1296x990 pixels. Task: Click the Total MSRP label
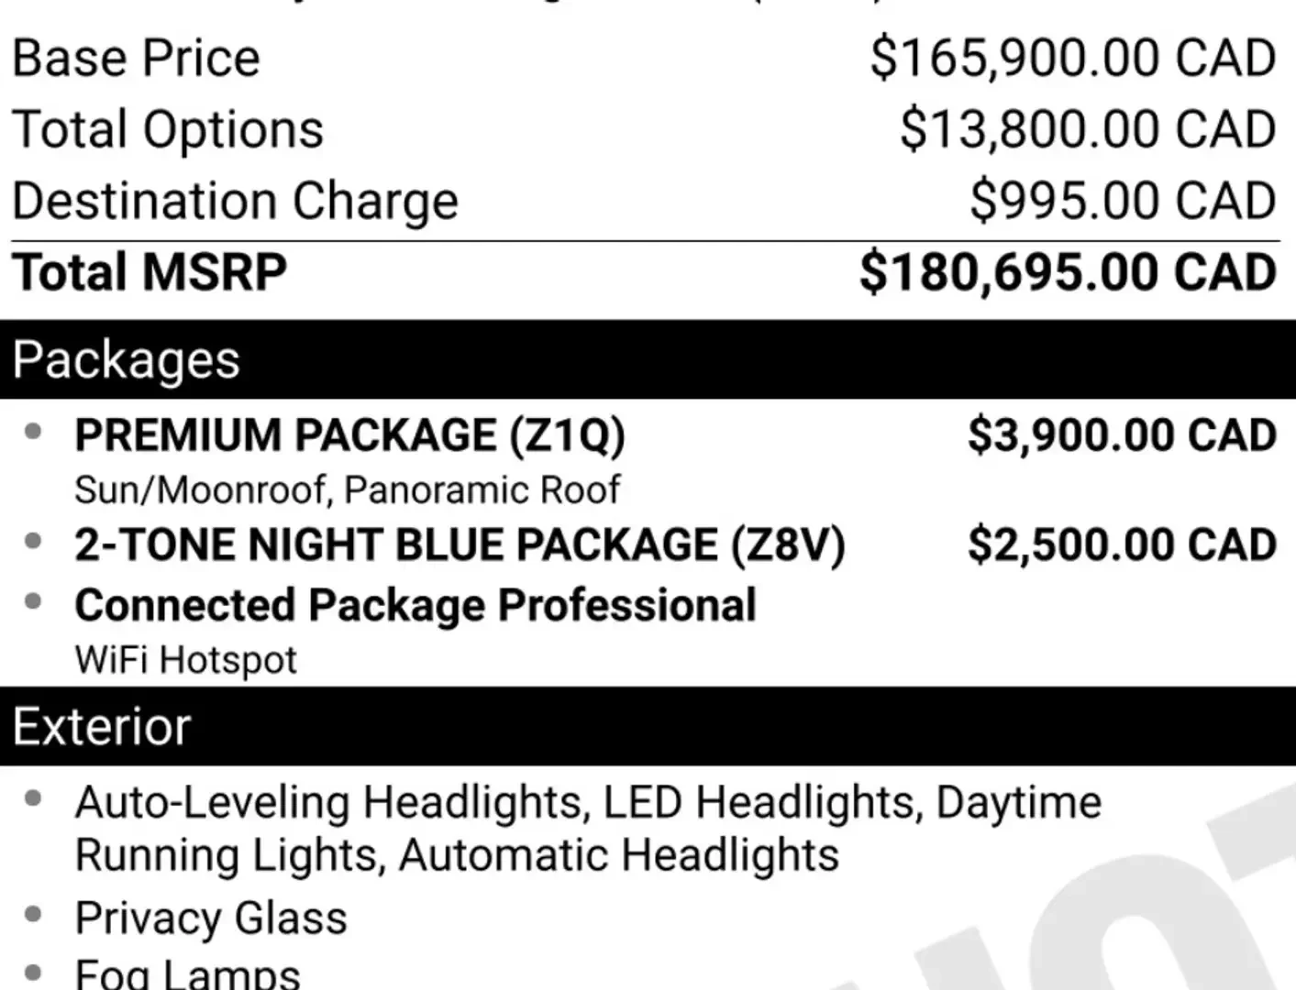(x=150, y=272)
